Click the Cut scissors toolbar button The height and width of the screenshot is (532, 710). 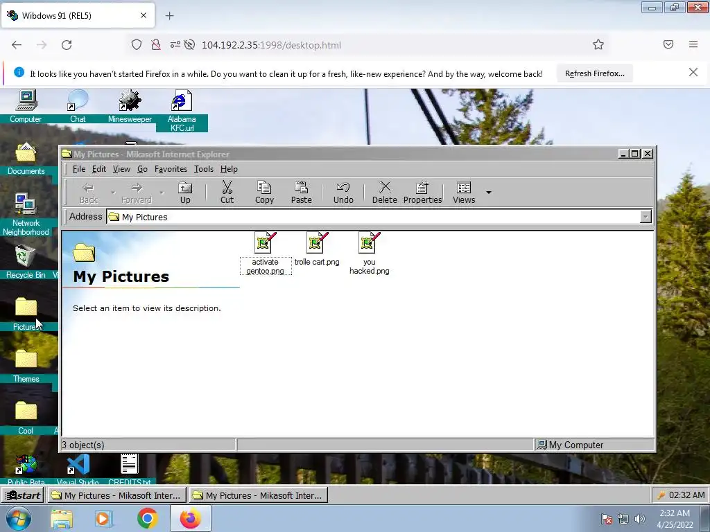coord(227,193)
